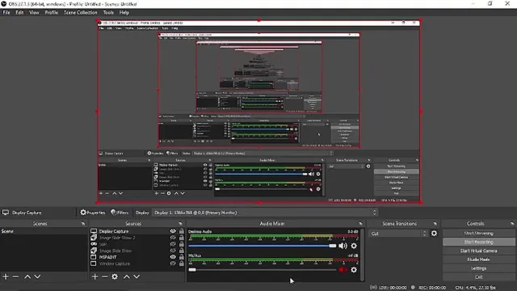Open Filters for Display Capture
Screen dimensions: 517x291
[120, 213]
